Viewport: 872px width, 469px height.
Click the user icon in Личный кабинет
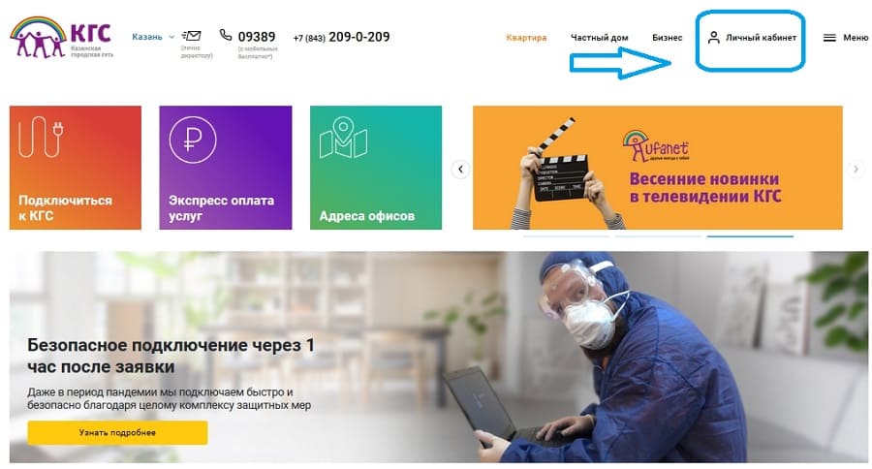[x=713, y=38]
